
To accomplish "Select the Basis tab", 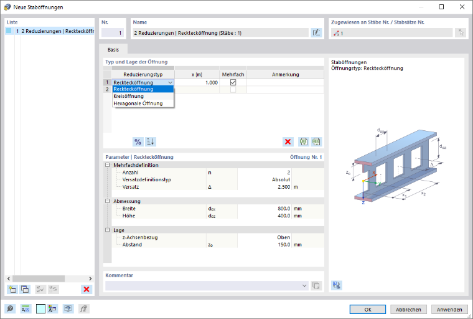I will tap(113, 50).
